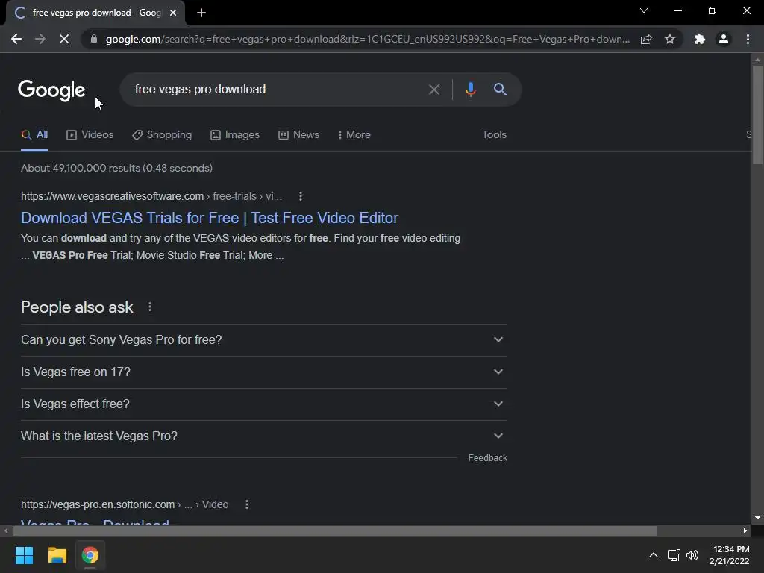Expand 'What is the latest Vegas Pro?'

pos(264,436)
